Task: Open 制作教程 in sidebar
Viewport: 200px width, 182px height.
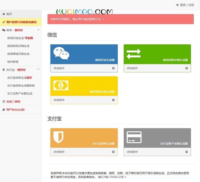Action: click(x=20, y=62)
